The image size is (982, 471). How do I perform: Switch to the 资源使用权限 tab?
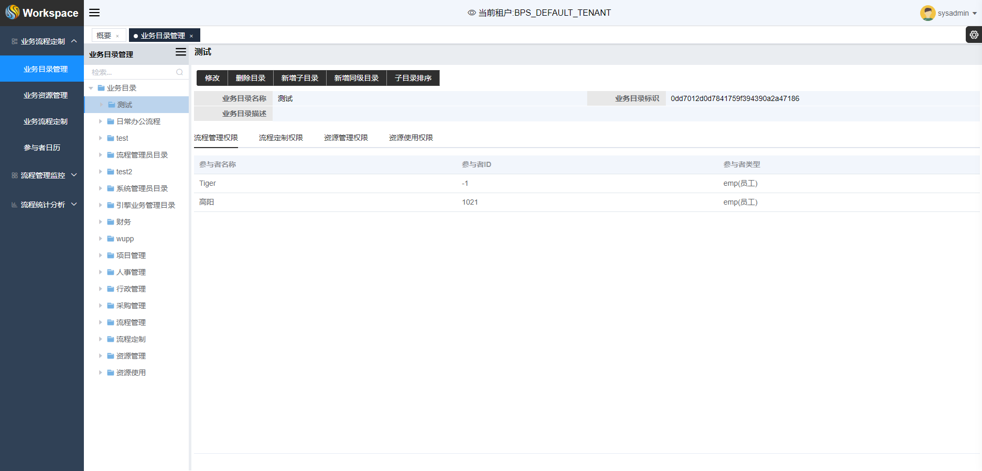[x=411, y=138]
